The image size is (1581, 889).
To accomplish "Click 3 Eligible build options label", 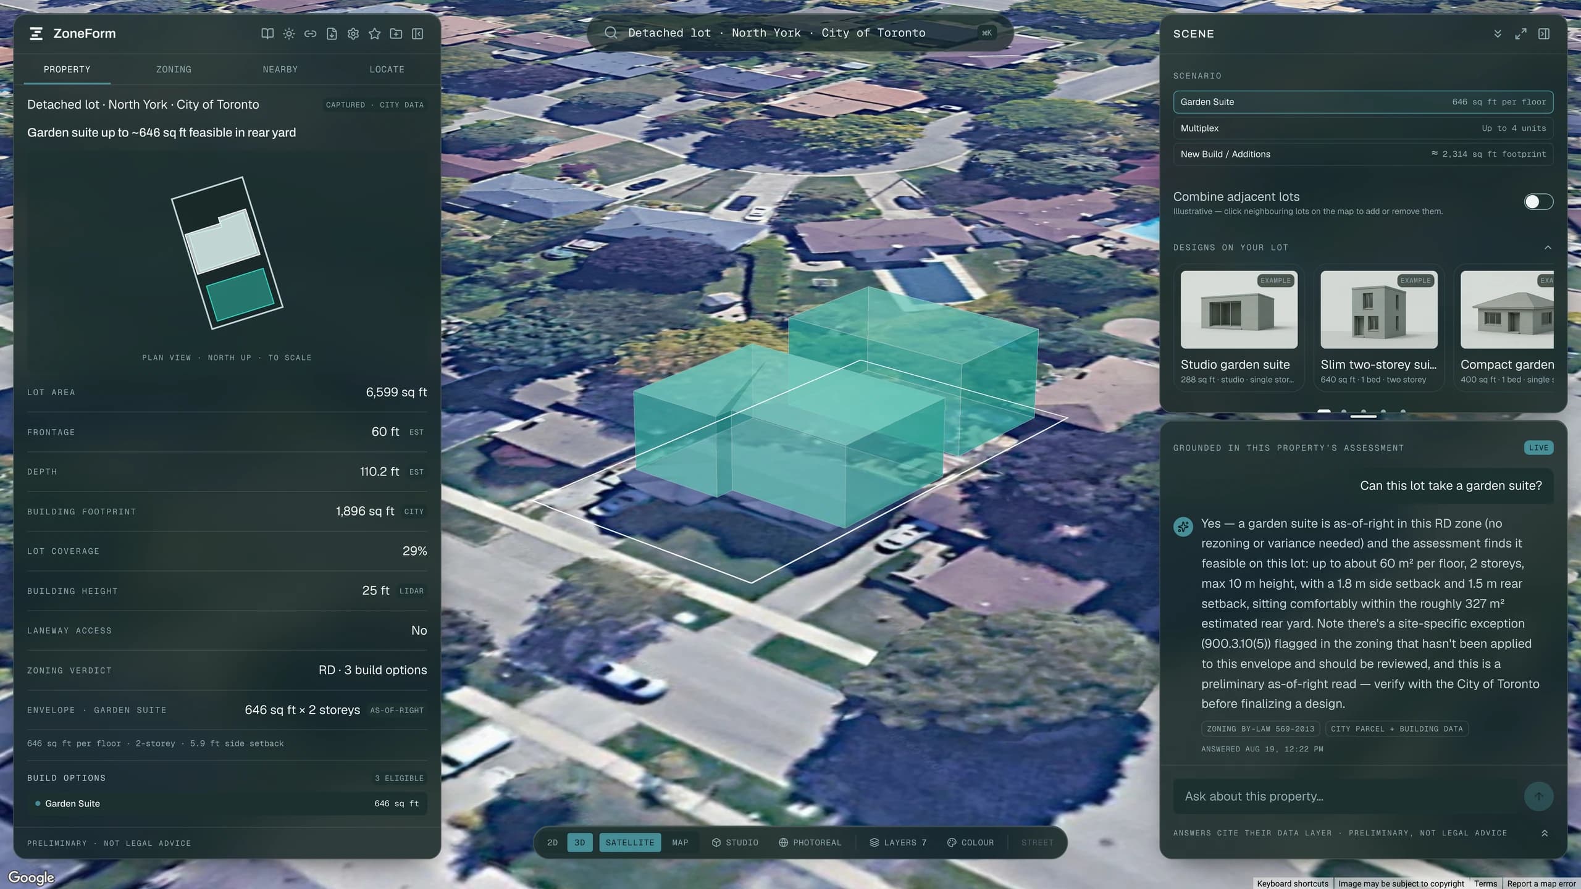I will [399, 778].
